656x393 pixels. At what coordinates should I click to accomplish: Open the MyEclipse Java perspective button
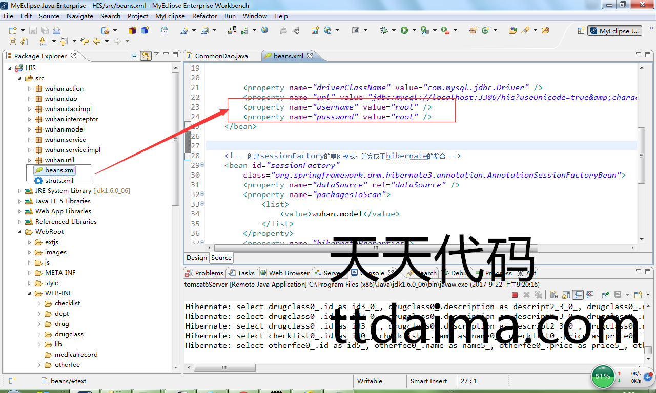614,31
